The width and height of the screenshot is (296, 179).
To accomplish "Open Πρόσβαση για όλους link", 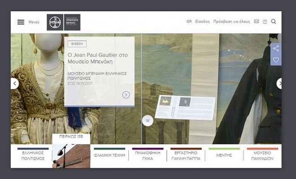I will click(231, 21).
